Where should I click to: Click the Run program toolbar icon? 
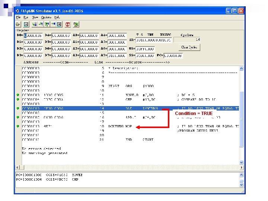pyautogui.click(x=26, y=24)
